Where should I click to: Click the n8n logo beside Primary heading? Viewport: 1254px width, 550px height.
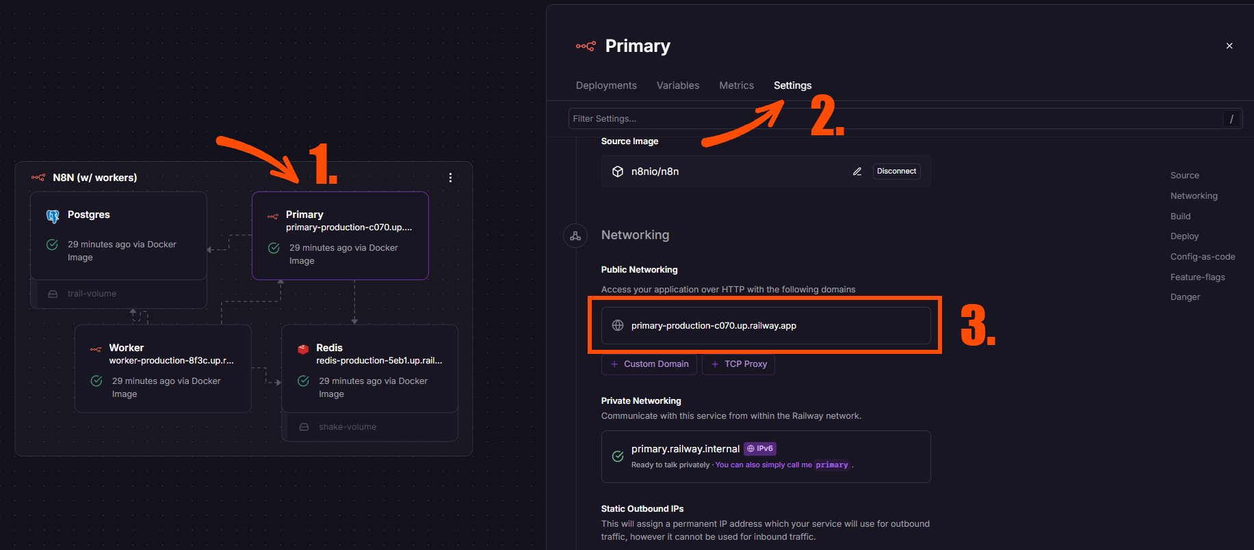point(586,46)
